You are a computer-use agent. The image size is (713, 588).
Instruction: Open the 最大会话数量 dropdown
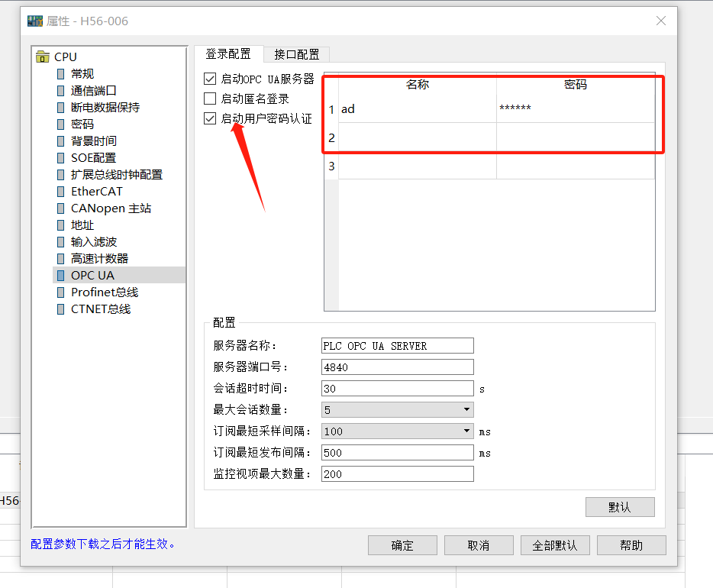[398, 410]
